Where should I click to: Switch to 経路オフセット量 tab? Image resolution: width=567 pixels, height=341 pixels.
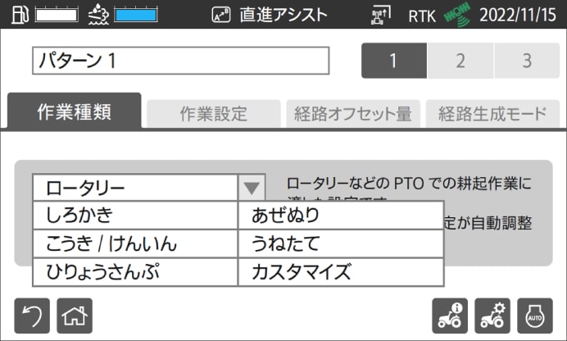point(353,114)
